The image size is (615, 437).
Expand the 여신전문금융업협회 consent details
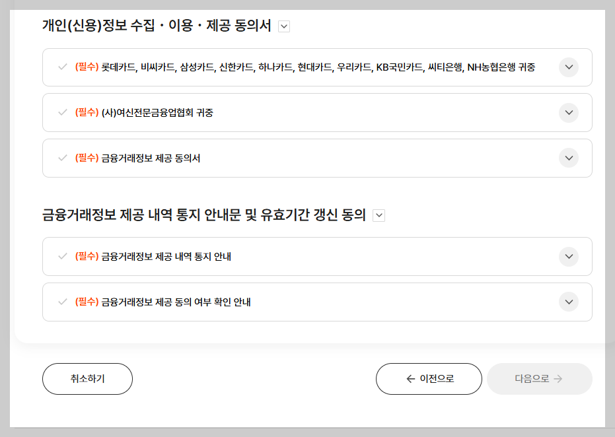568,112
